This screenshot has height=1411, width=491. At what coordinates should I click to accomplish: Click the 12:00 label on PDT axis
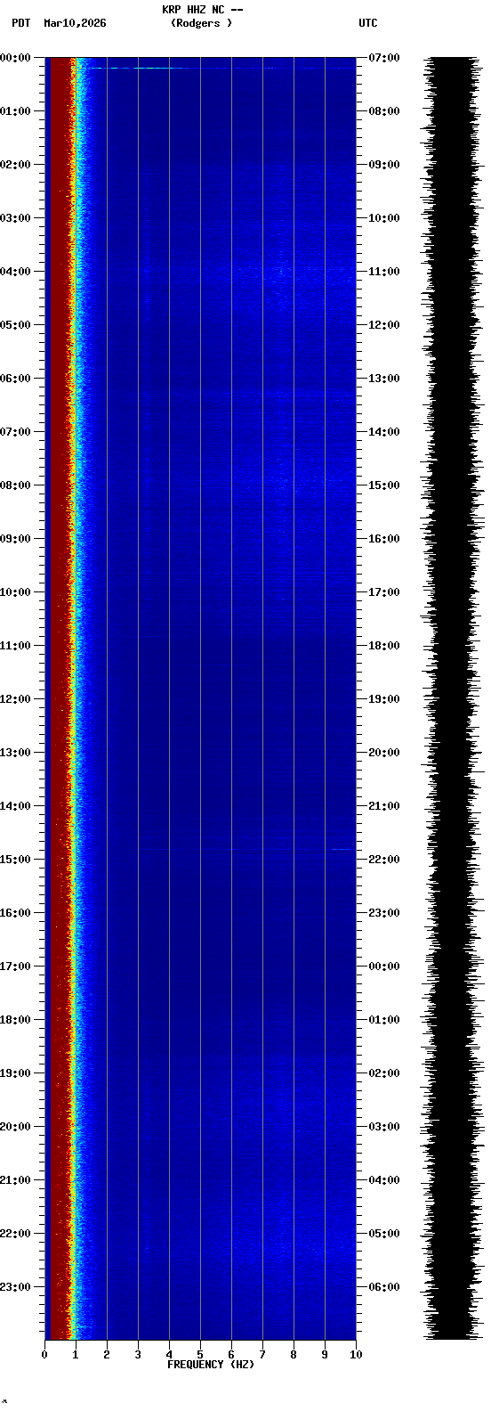coord(16,699)
